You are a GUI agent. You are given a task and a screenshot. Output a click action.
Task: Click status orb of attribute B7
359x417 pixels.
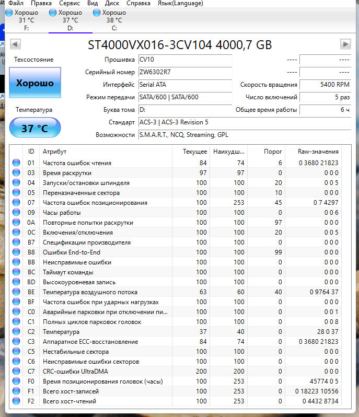click(16, 242)
